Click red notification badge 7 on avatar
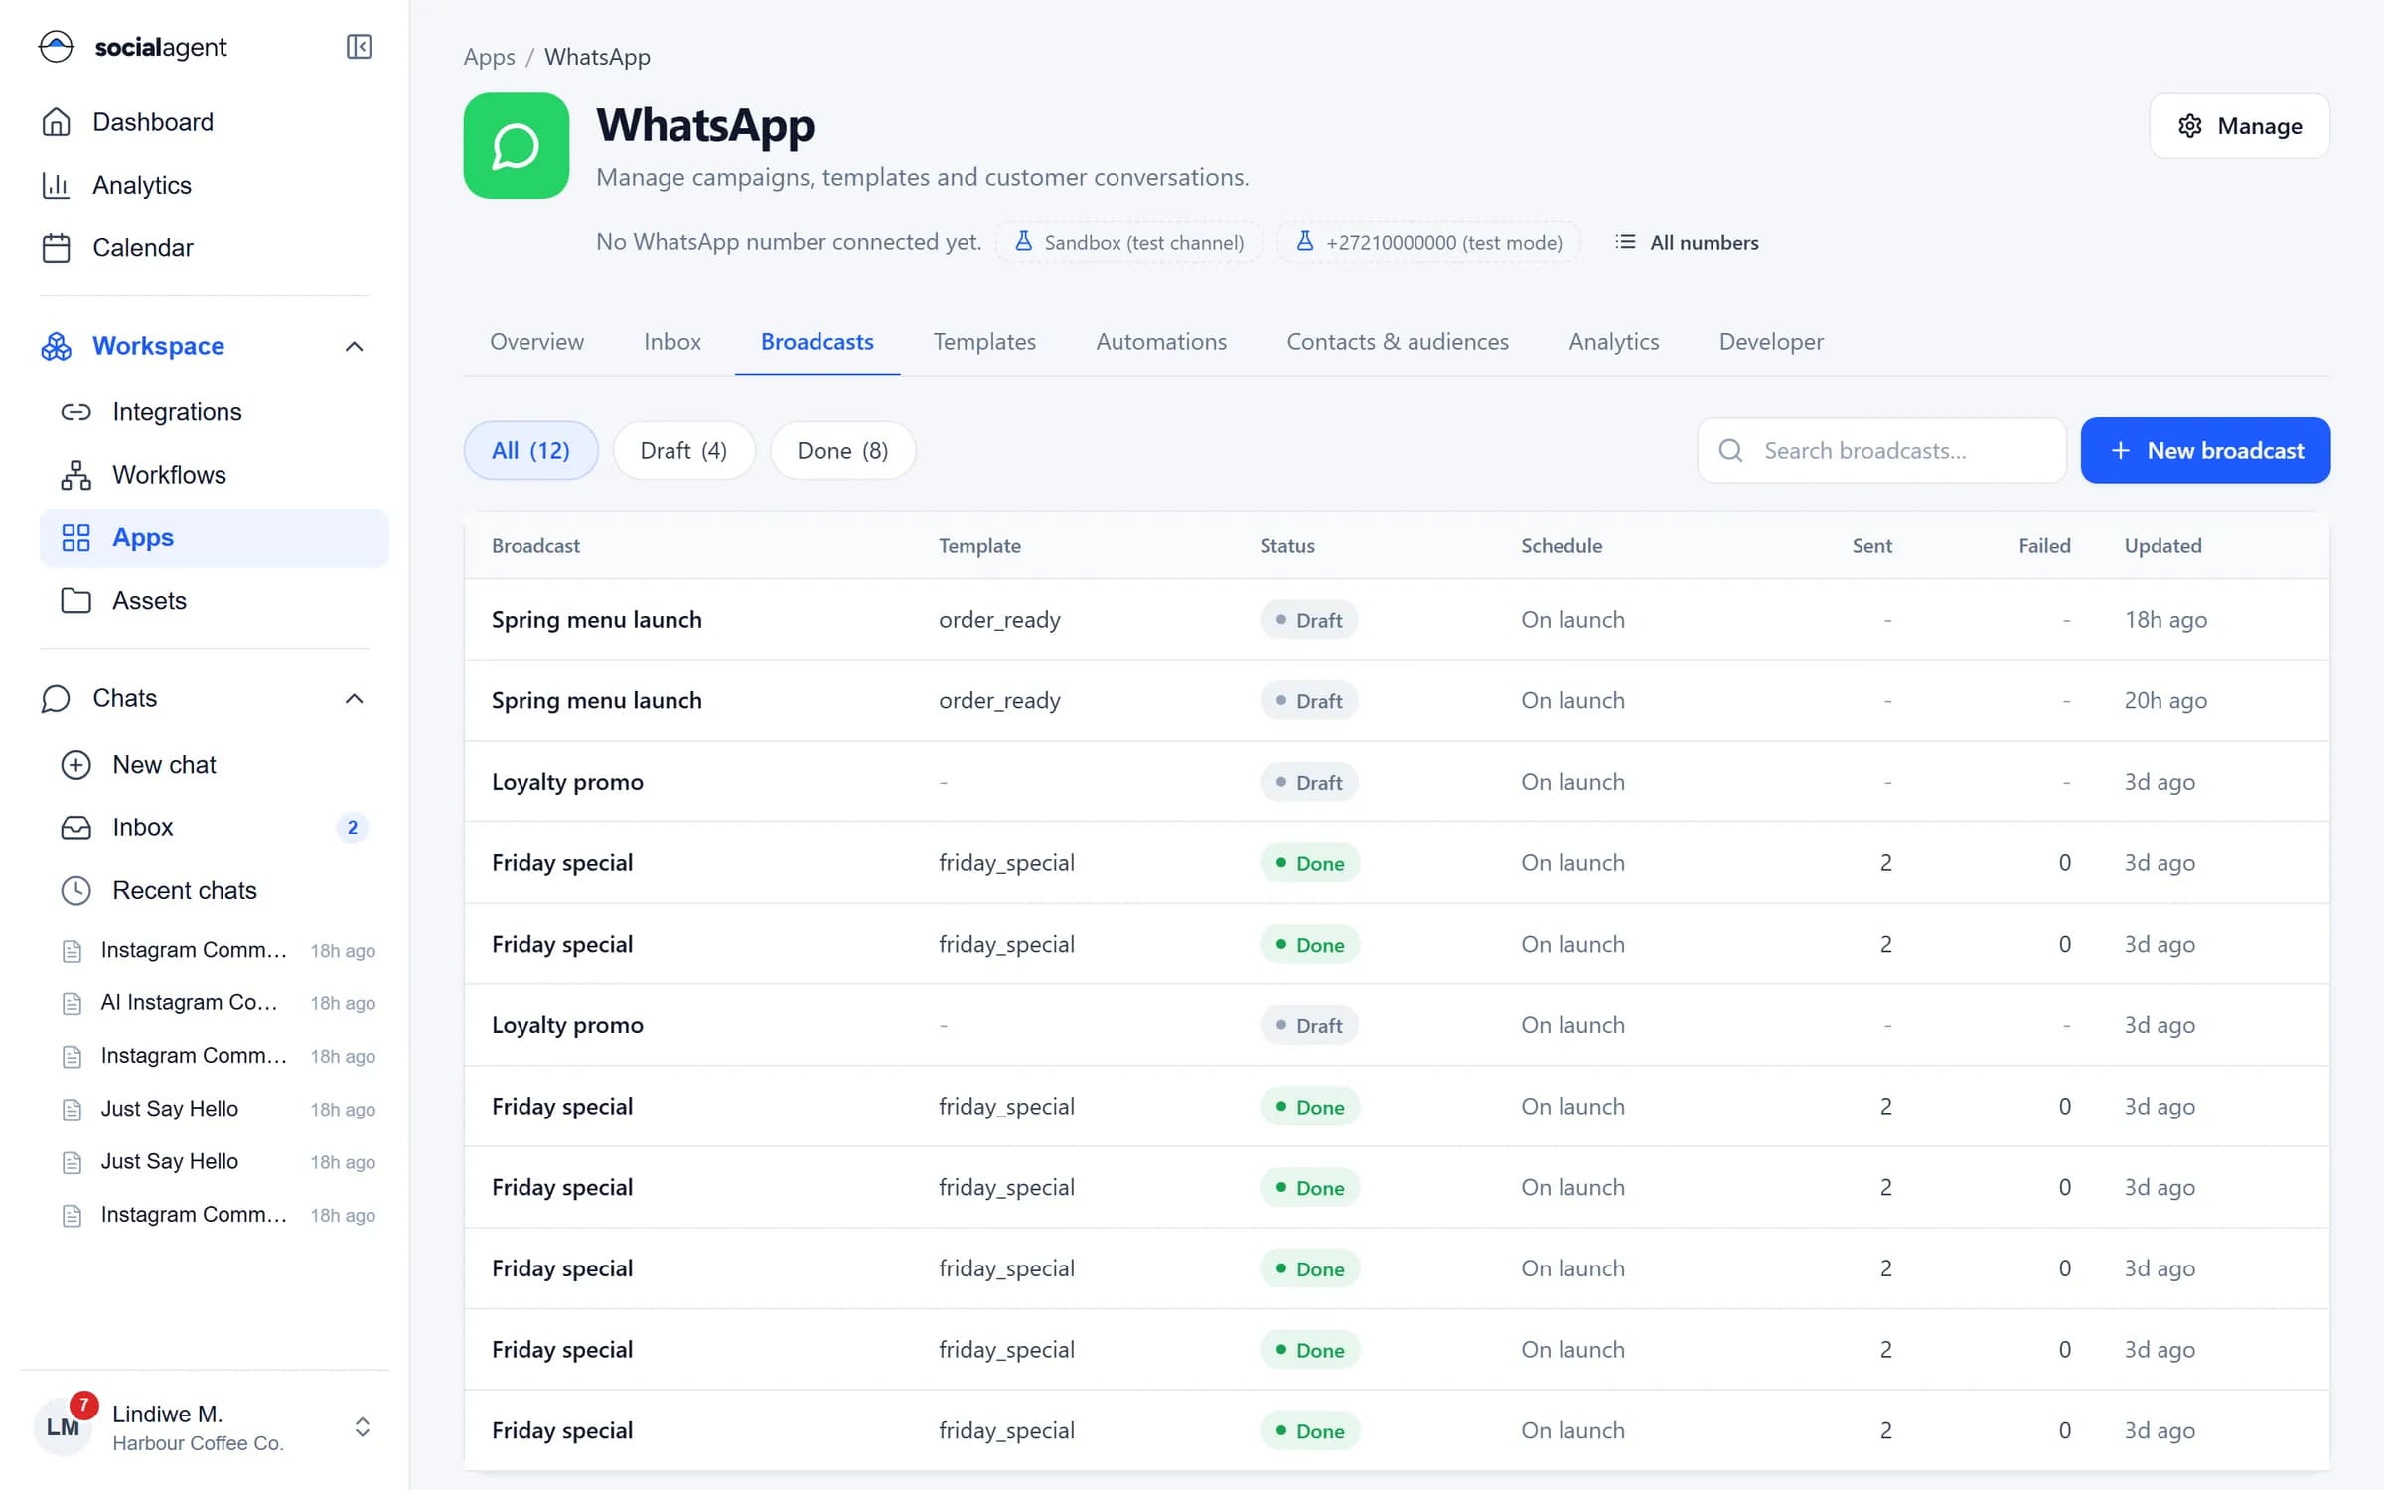Image resolution: width=2384 pixels, height=1490 pixels. coord(83,1405)
